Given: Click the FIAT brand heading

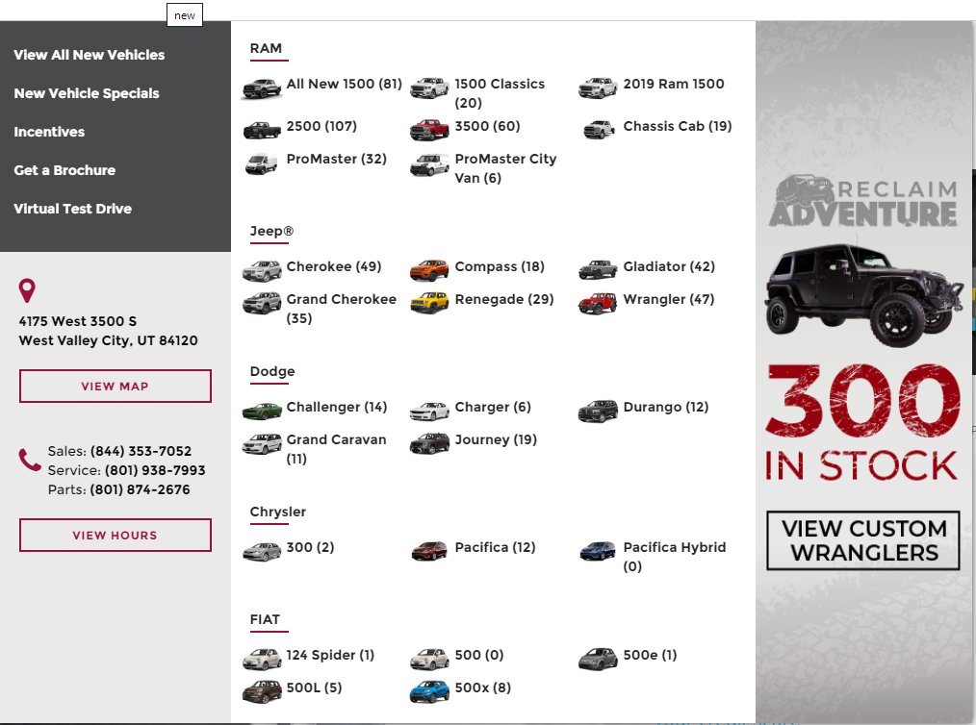Looking at the screenshot, I should (x=265, y=620).
